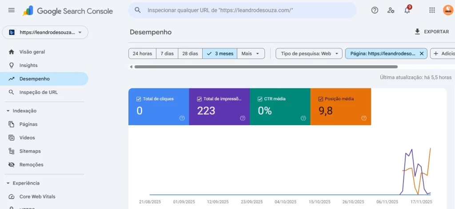Open the Google apps grid
This screenshot has width=455, height=209.
(432, 10)
